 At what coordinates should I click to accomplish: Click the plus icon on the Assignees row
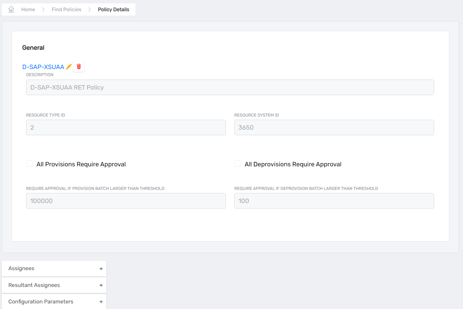click(101, 269)
